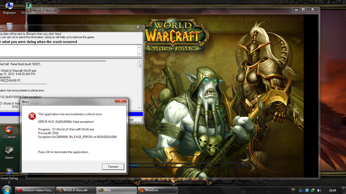Click the 'Retail Build (build 16057)' line in the crash log
Image resolution: width=346 pixels, height=194 pixels.
click(x=20, y=64)
